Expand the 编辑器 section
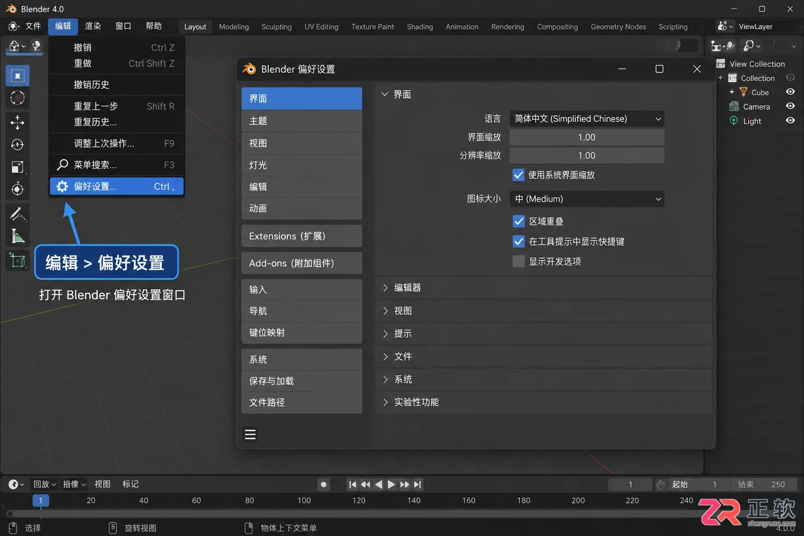 (544, 288)
